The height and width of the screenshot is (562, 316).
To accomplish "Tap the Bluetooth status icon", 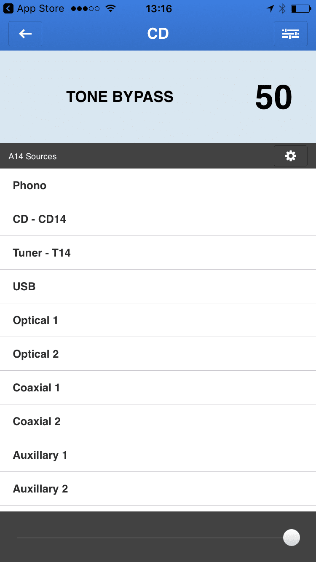I will click(x=282, y=8).
